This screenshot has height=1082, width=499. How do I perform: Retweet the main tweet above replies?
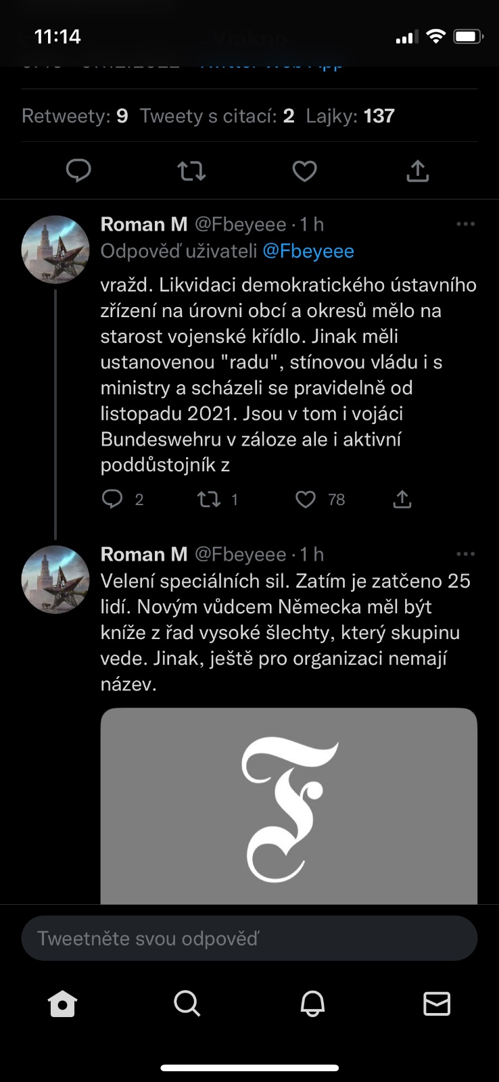(x=191, y=171)
